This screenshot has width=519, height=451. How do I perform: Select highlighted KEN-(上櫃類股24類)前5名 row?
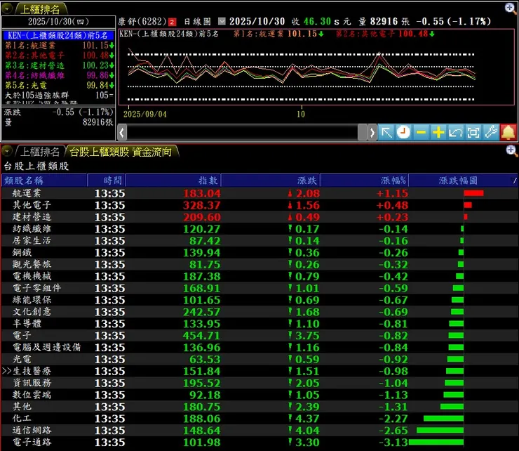click(x=59, y=36)
